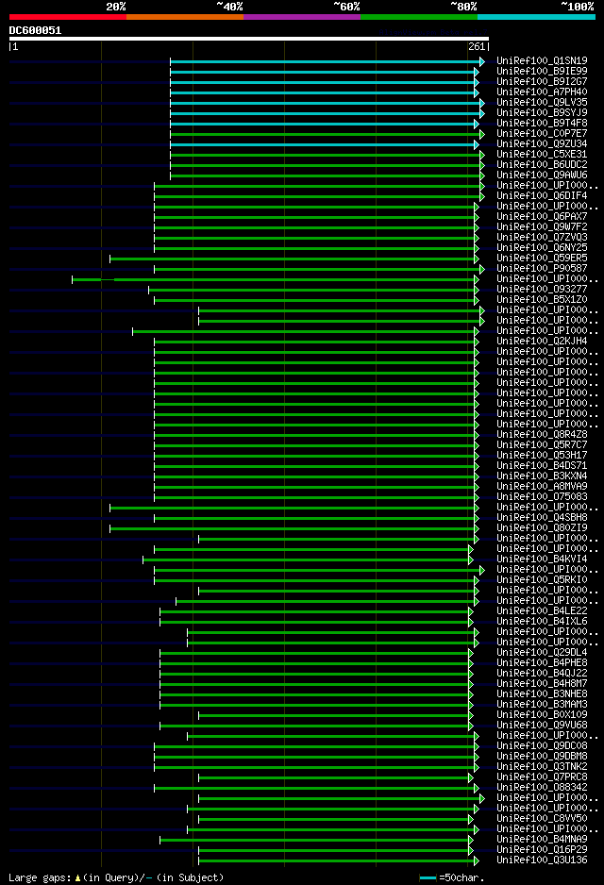Screen dimensions: 604x885
Task: Select the UniRef100_Q80ZI9 label
Action: (x=542, y=527)
